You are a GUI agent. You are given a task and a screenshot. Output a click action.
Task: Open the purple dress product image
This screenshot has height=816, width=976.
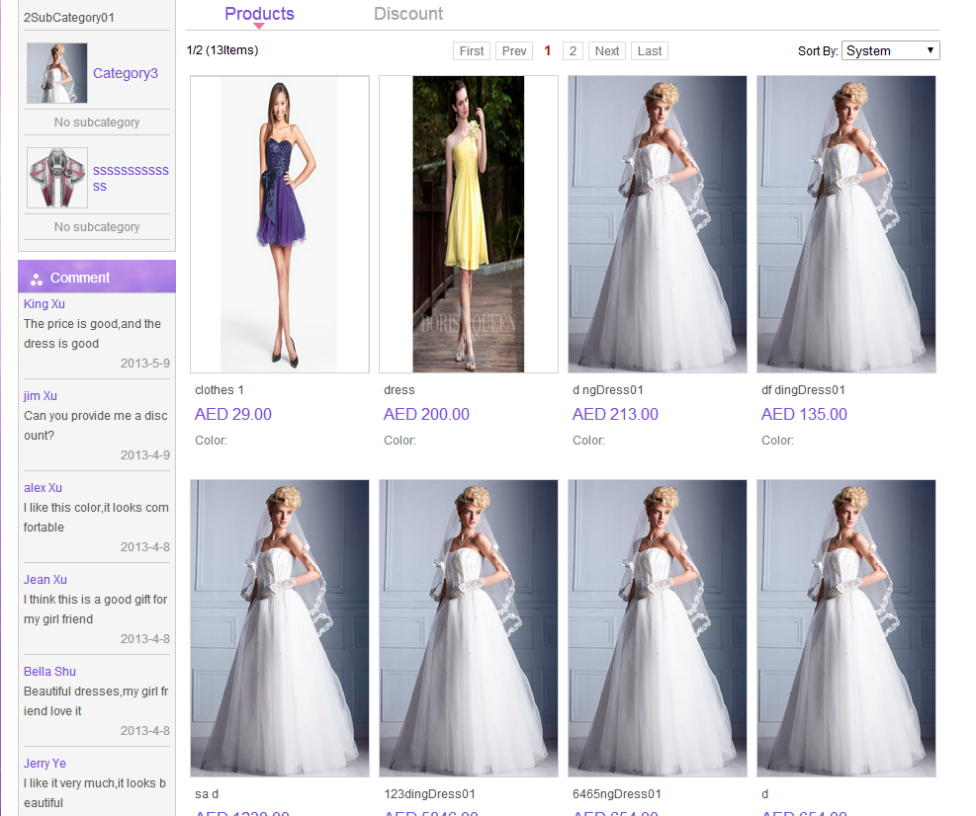tap(280, 224)
